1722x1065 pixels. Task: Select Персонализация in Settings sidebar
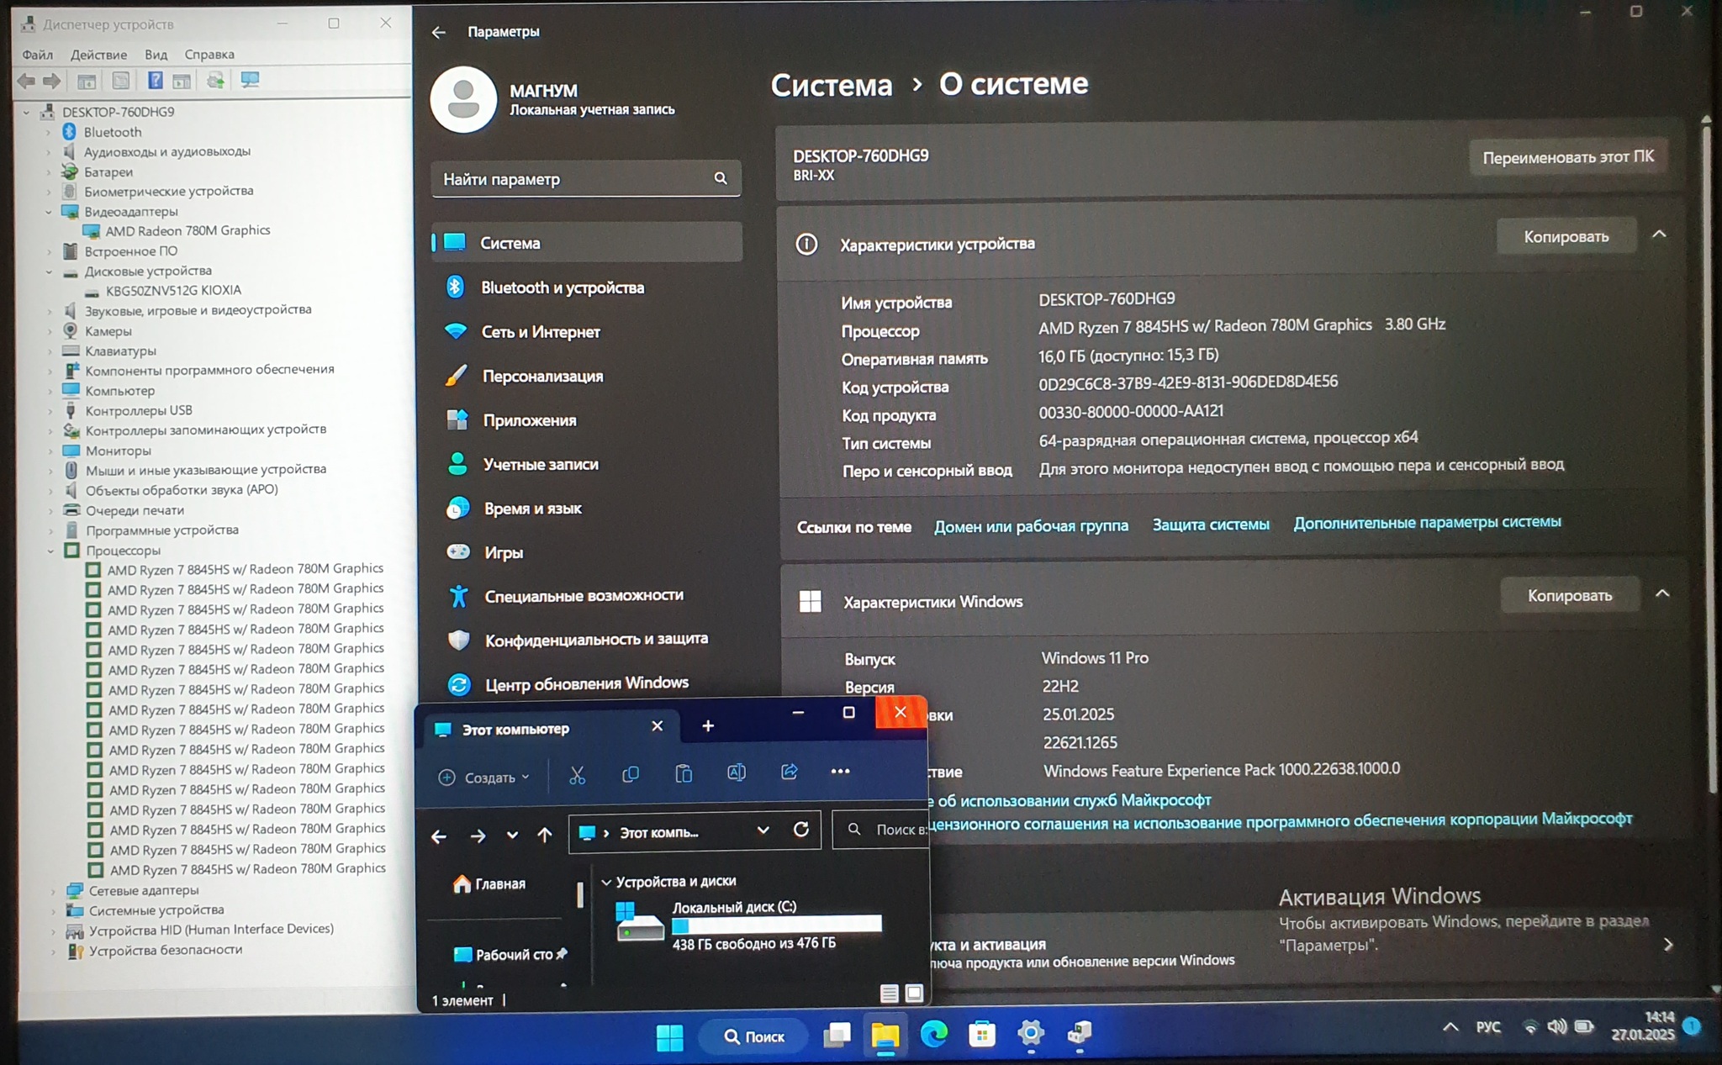click(542, 377)
